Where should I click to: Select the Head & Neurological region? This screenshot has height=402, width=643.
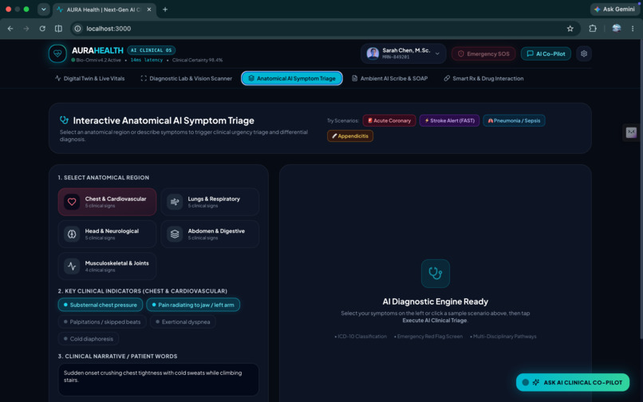coord(107,234)
